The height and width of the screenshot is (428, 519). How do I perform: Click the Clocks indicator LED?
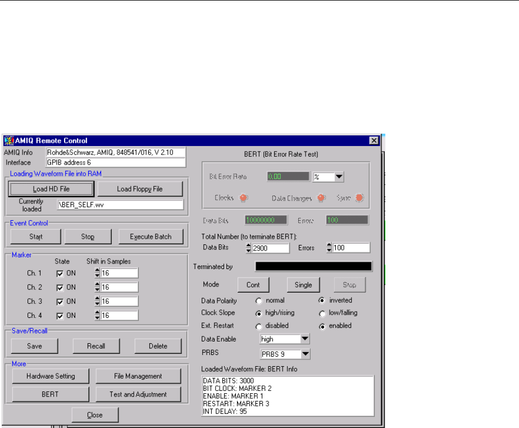tap(243, 198)
